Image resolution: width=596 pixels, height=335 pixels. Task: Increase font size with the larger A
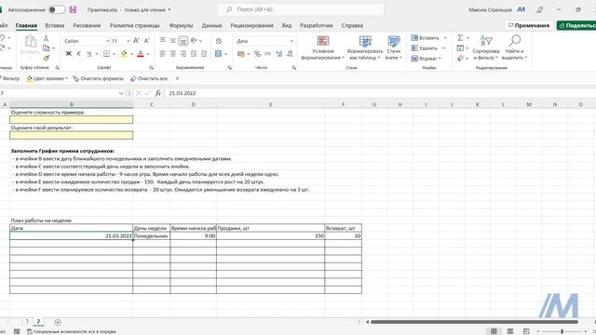tap(136, 41)
